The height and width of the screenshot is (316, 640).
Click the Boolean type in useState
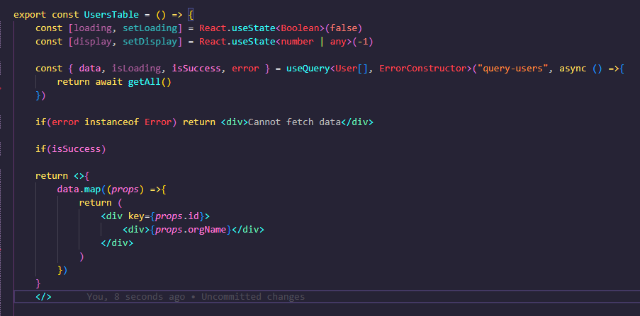(300, 28)
